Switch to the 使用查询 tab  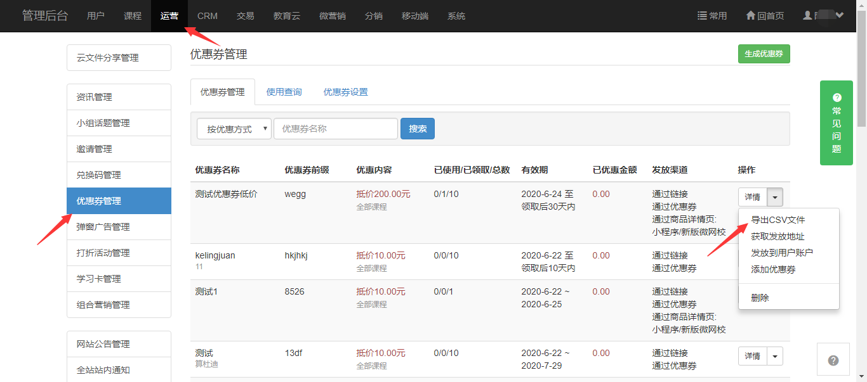tap(284, 92)
